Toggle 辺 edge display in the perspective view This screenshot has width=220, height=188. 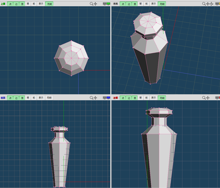[129, 4]
